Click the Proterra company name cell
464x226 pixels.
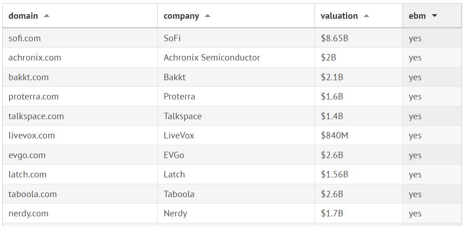click(179, 97)
